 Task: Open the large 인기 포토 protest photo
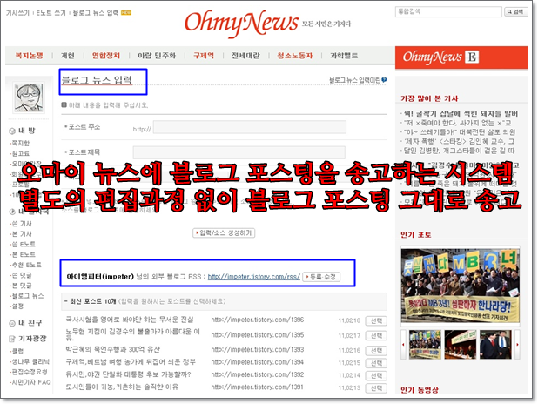[461, 286]
